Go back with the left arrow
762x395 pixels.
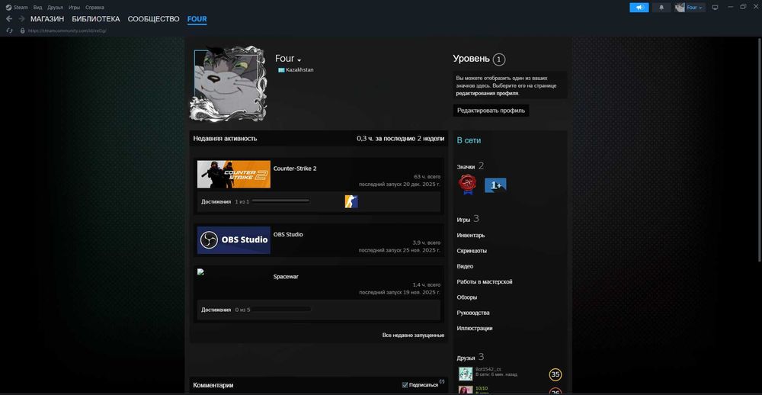[x=8, y=19]
